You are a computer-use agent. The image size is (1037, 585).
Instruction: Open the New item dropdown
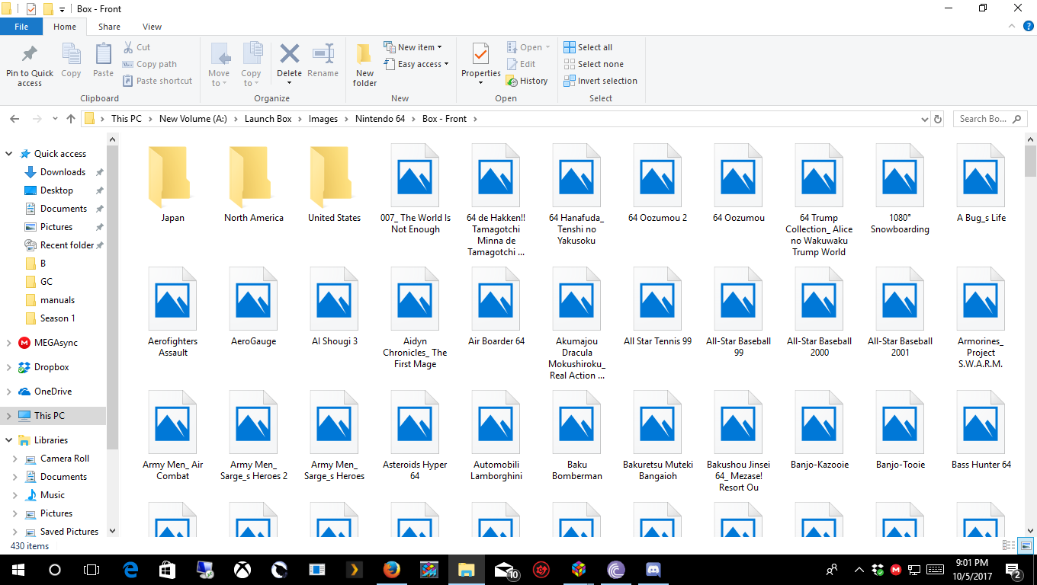(x=413, y=47)
